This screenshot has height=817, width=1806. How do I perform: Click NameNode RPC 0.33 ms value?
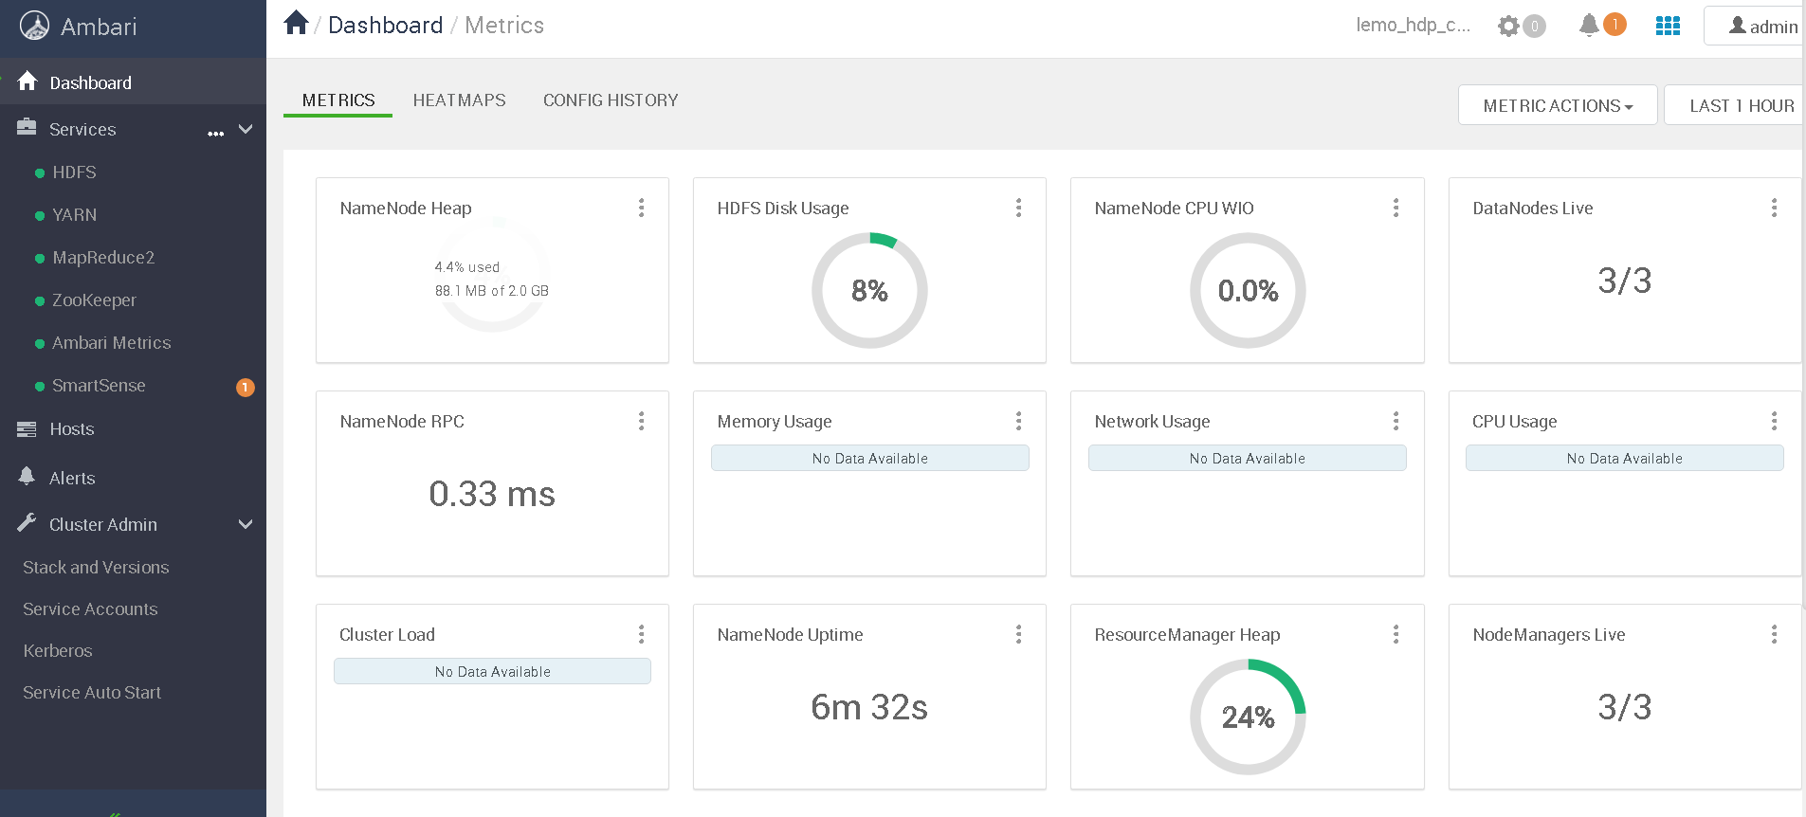point(492,494)
